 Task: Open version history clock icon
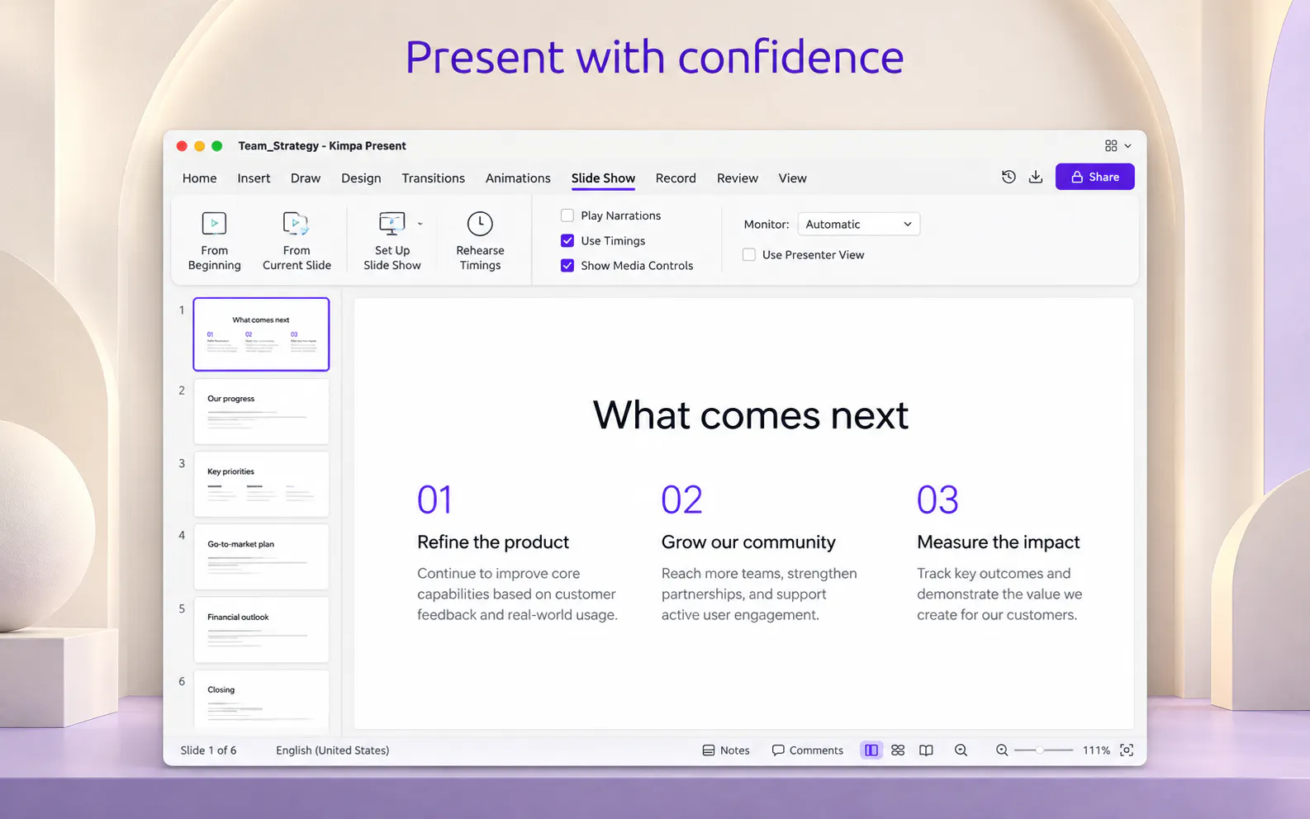1009,177
